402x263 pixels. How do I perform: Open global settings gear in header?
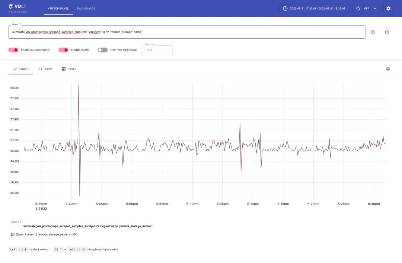pyautogui.click(x=388, y=9)
